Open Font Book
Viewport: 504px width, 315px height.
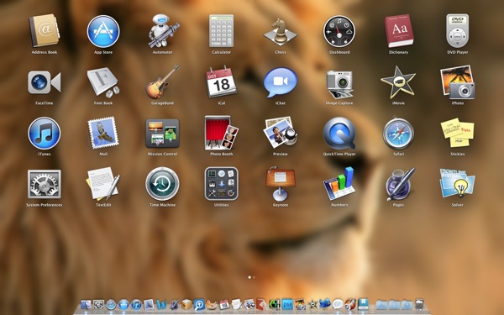(x=103, y=82)
